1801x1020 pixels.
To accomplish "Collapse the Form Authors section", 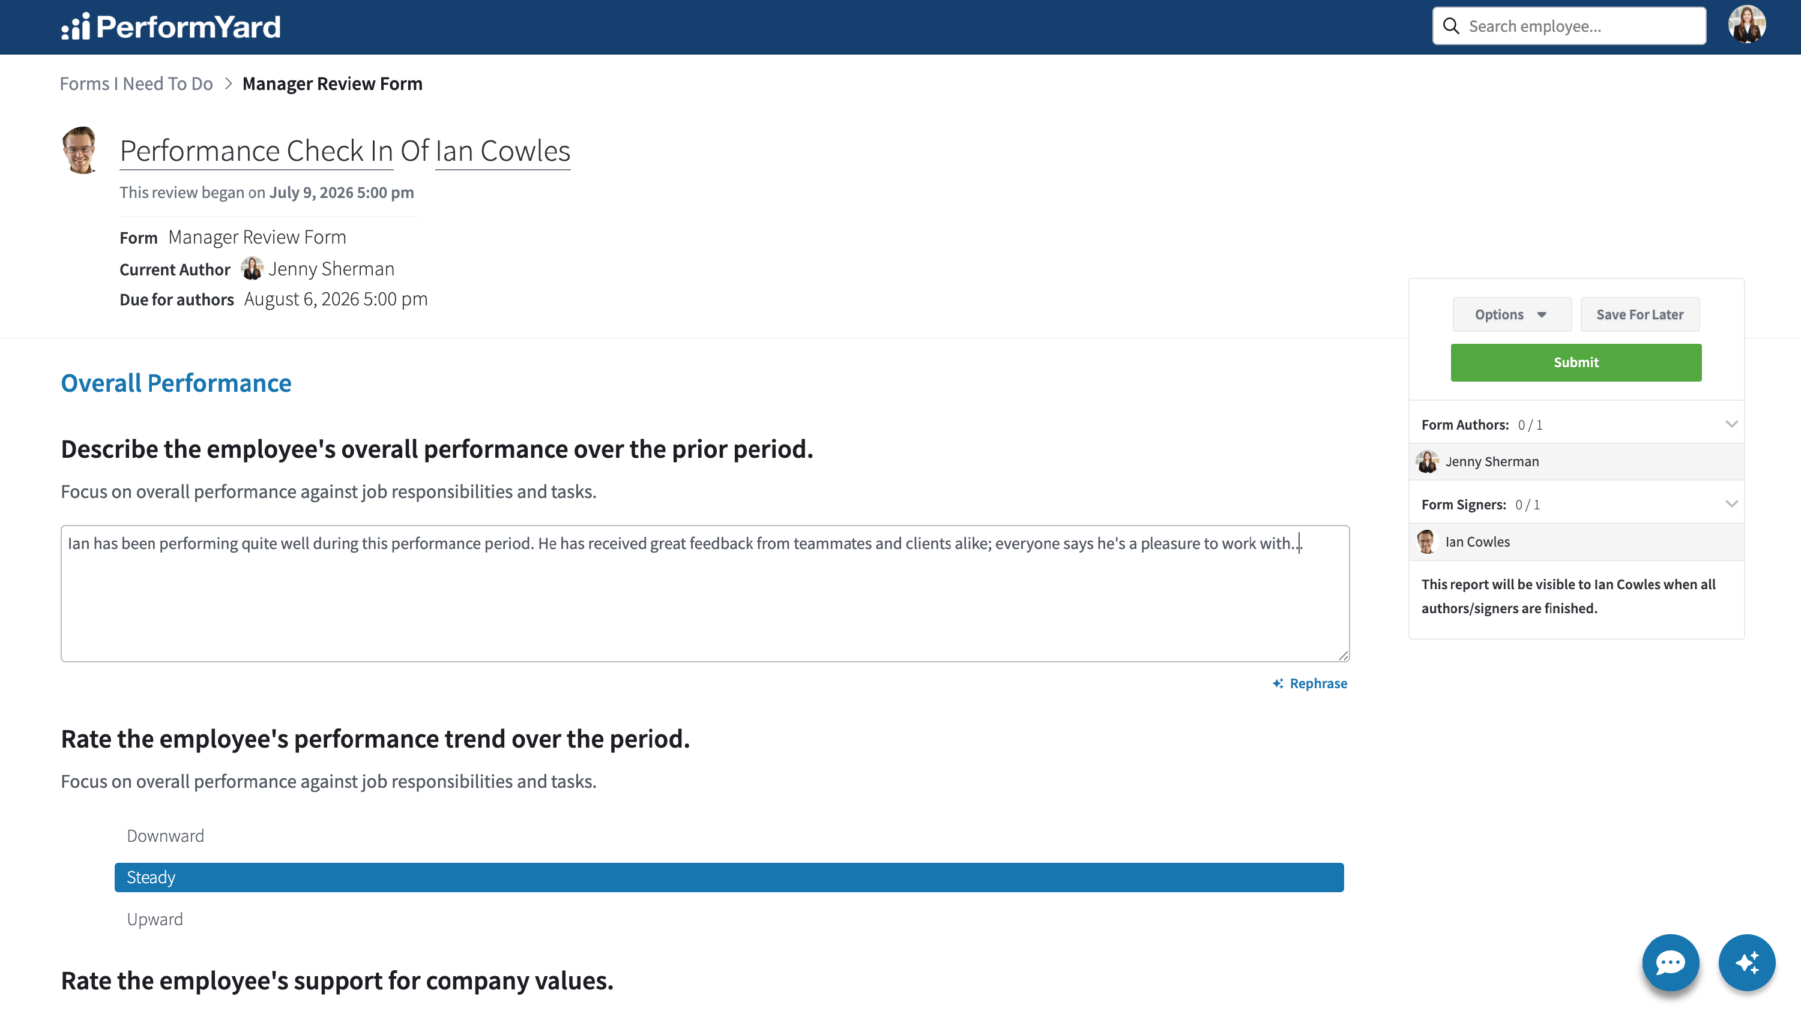I will coord(1731,424).
